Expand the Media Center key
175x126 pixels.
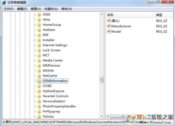click(x=35, y=60)
